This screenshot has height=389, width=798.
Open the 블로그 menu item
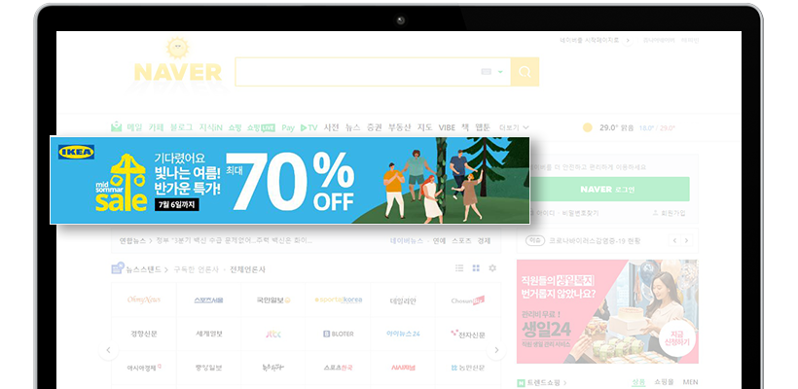click(182, 127)
